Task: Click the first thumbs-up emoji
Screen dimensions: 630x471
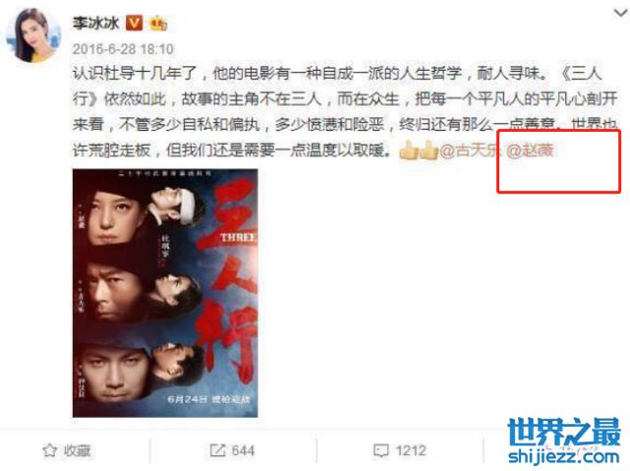Action: 409,150
